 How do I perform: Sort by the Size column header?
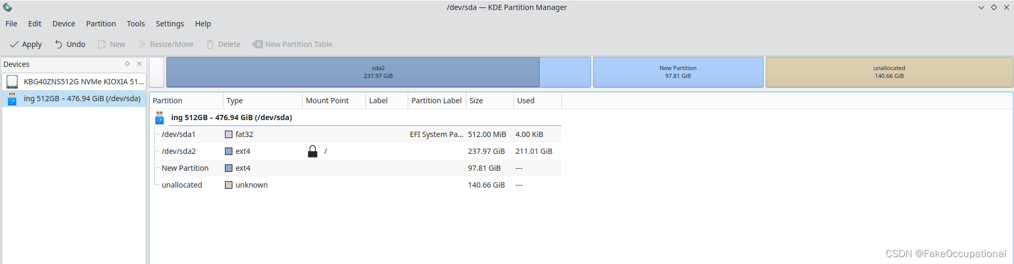tap(490, 101)
